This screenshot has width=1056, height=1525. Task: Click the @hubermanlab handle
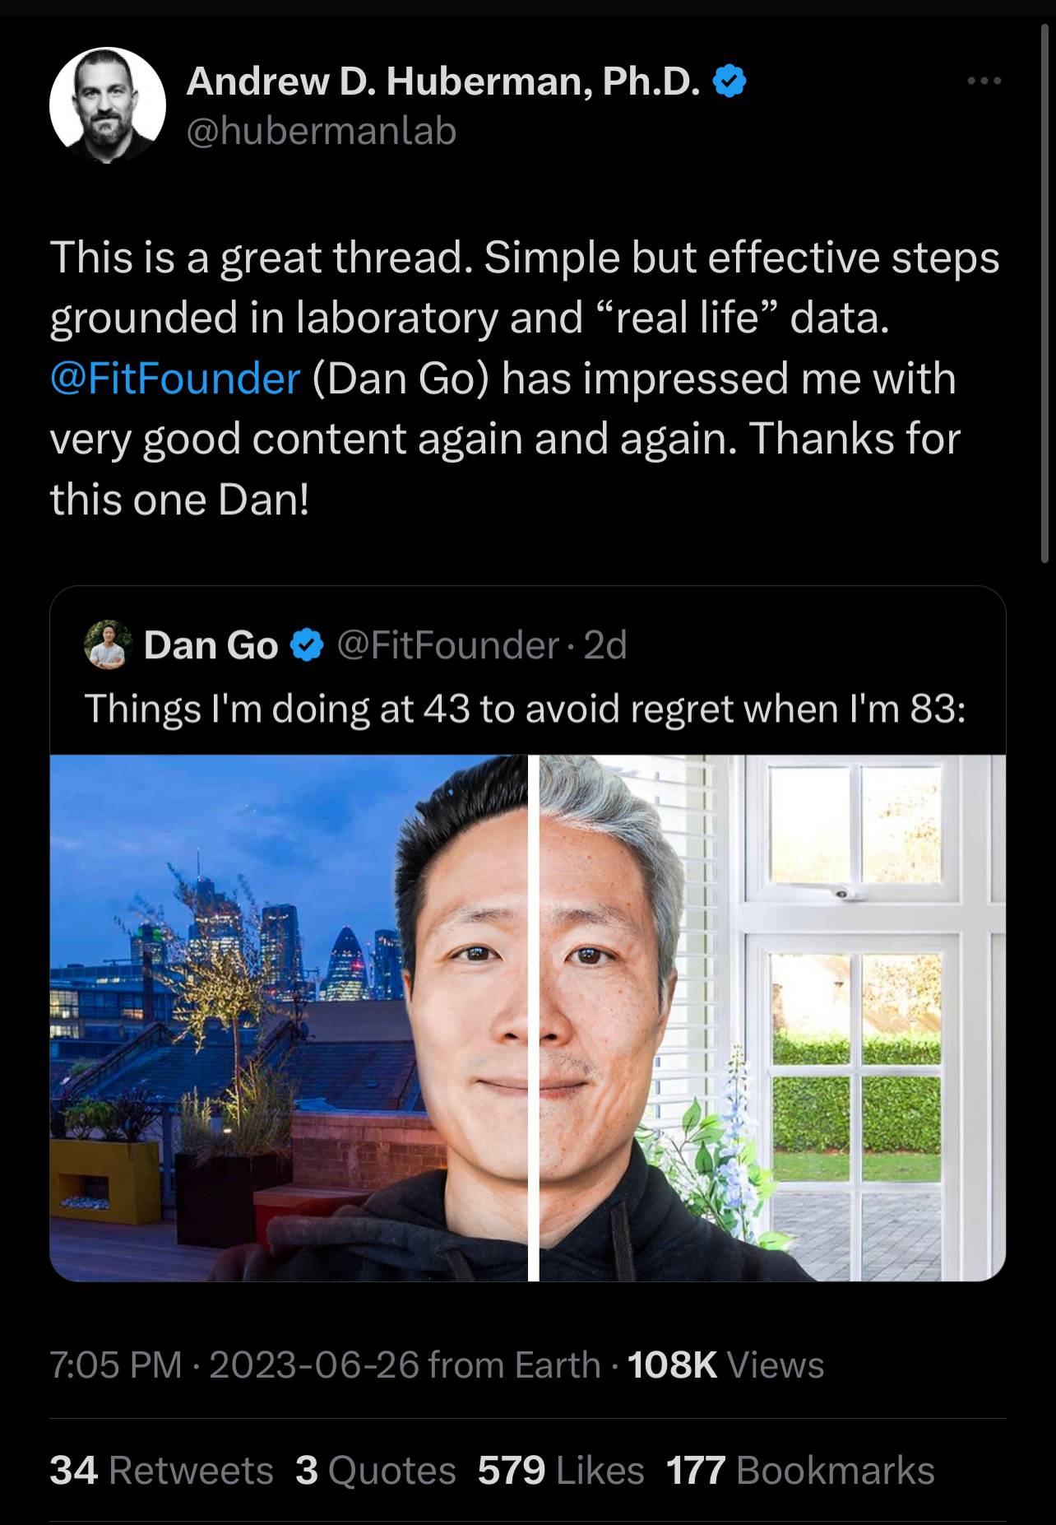tap(322, 132)
